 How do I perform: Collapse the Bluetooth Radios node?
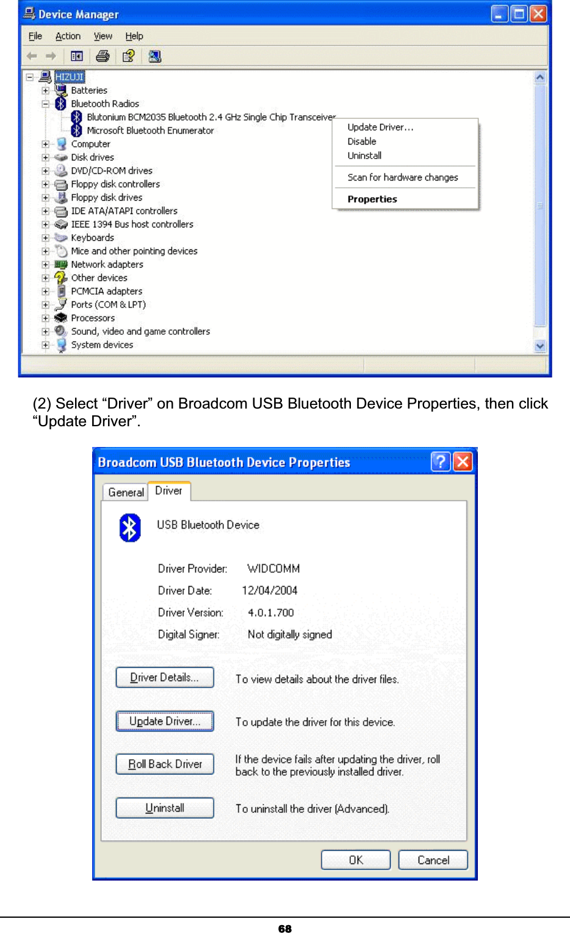45,104
